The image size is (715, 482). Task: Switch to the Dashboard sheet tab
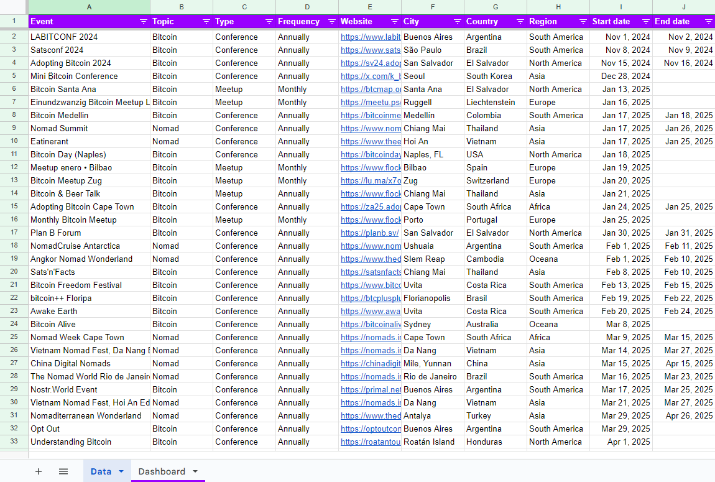[x=162, y=471]
